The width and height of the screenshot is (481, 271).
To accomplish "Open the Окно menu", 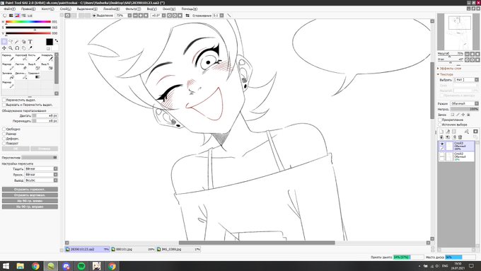I will tap(169, 9).
